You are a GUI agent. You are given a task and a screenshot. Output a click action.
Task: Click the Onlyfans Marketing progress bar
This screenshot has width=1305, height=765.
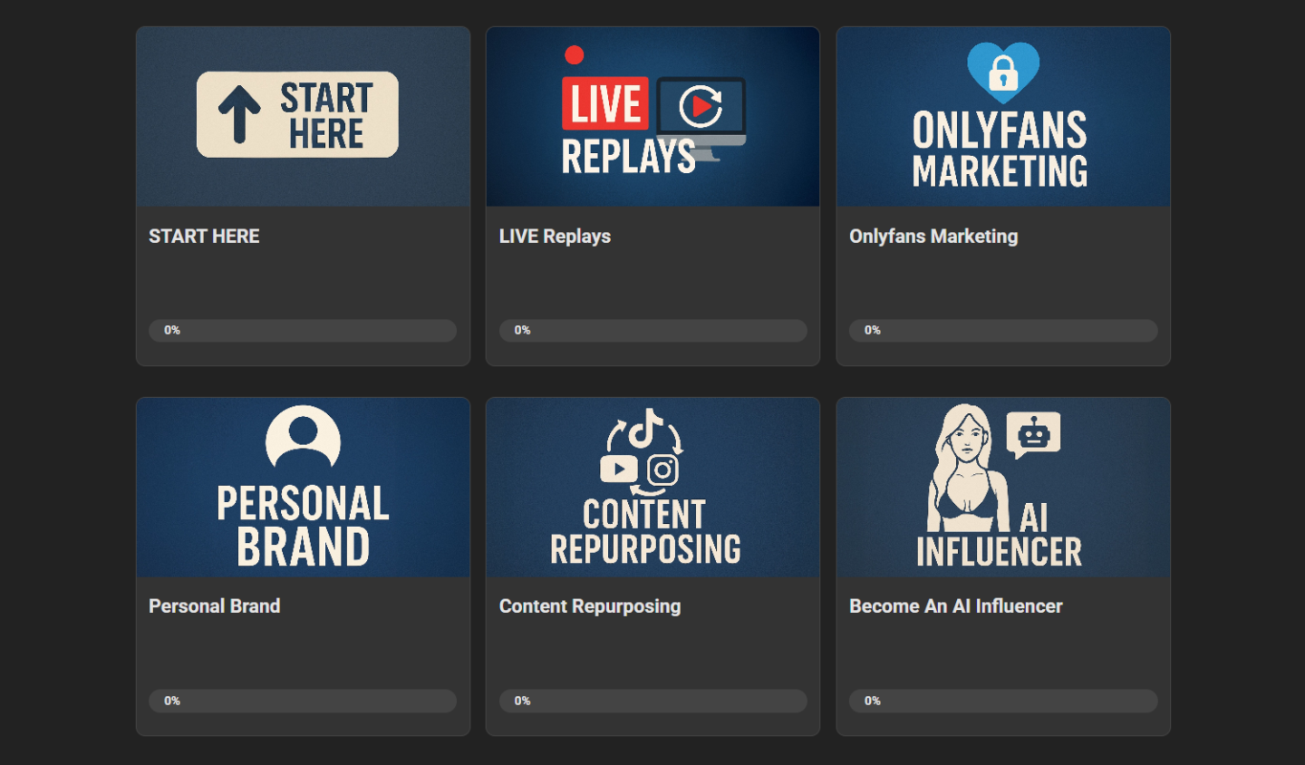click(1003, 331)
